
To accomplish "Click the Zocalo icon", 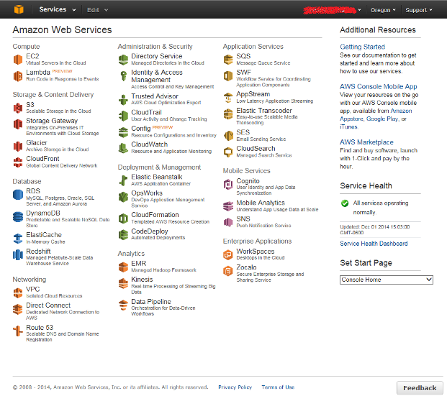I will 228,271.
